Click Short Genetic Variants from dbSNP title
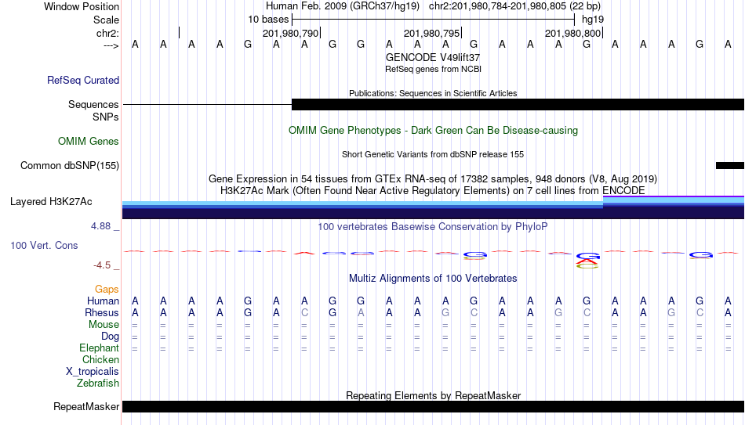The height and width of the screenshot is (425, 745). [433, 155]
